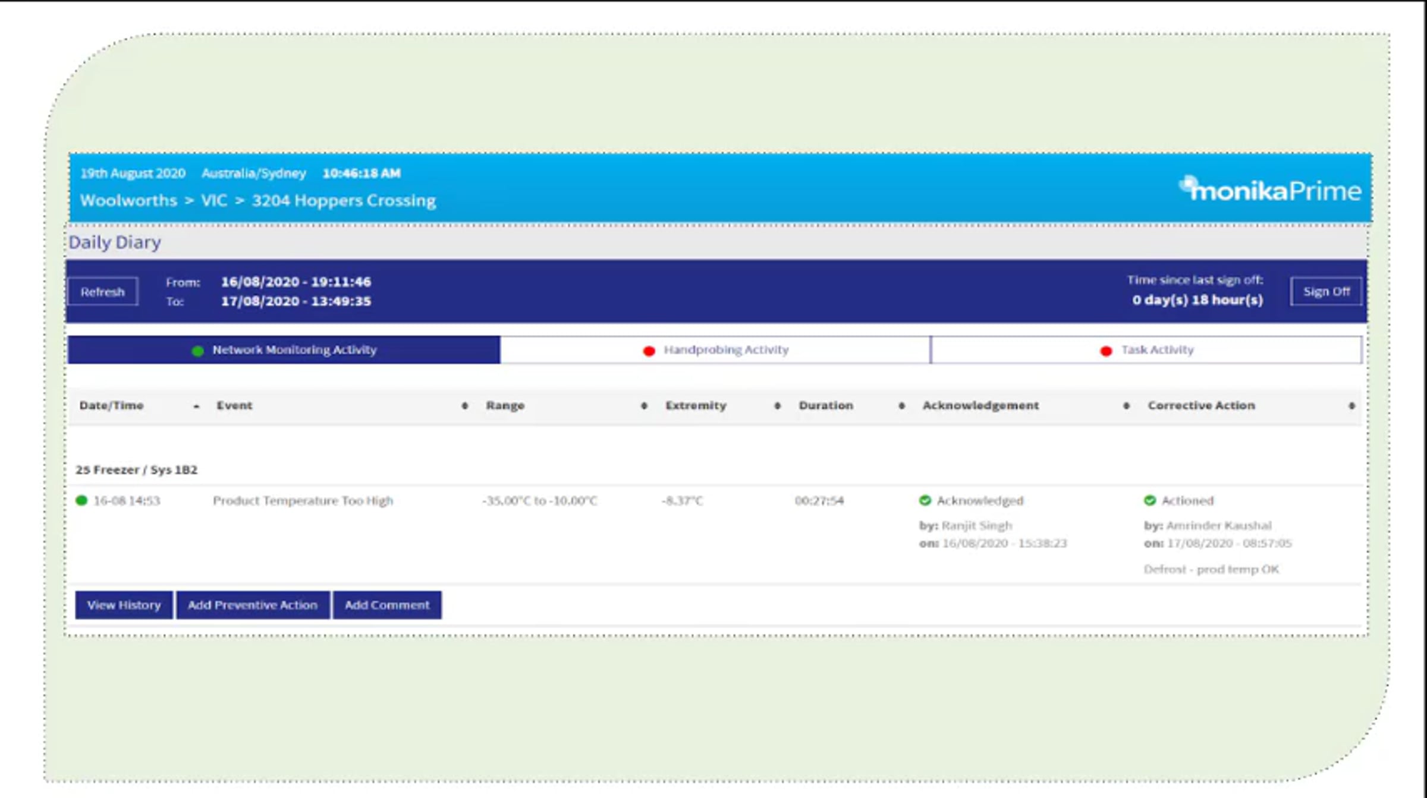The width and height of the screenshot is (1427, 798).
Task: Click the Sign Off button
Action: (x=1326, y=291)
